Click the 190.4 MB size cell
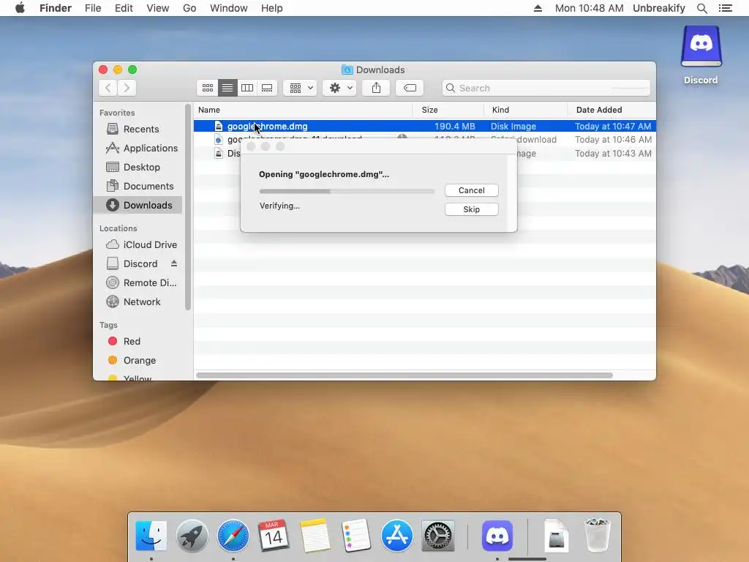The image size is (749, 562). pos(454,126)
